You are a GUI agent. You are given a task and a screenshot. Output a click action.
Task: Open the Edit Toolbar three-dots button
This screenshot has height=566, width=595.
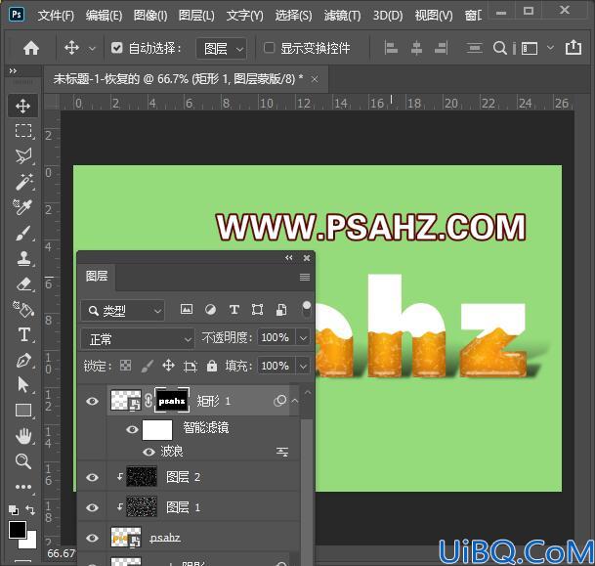(23, 487)
